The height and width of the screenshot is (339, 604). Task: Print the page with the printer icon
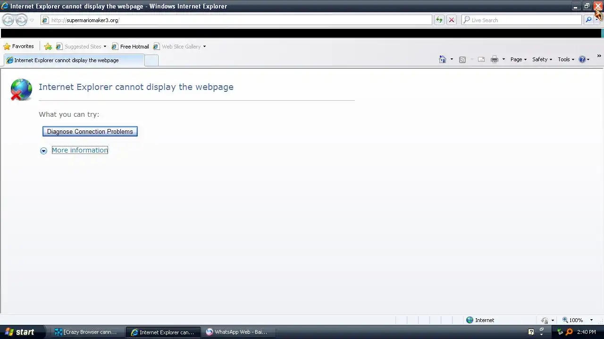[495, 59]
